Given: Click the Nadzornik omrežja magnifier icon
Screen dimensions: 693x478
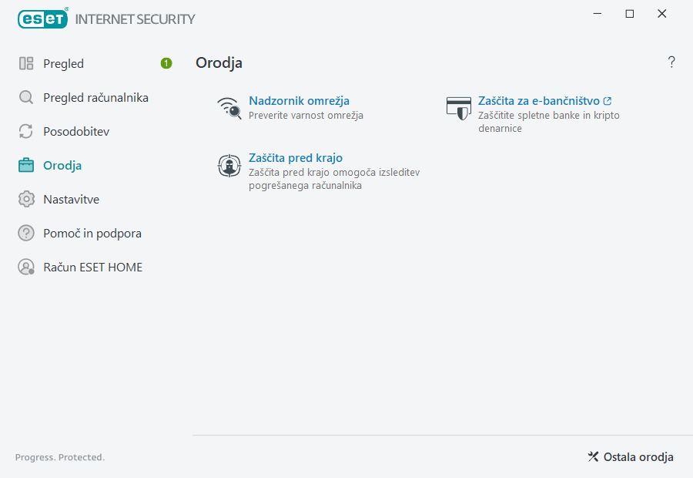Looking at the screenshot, I should coord(229,108).
